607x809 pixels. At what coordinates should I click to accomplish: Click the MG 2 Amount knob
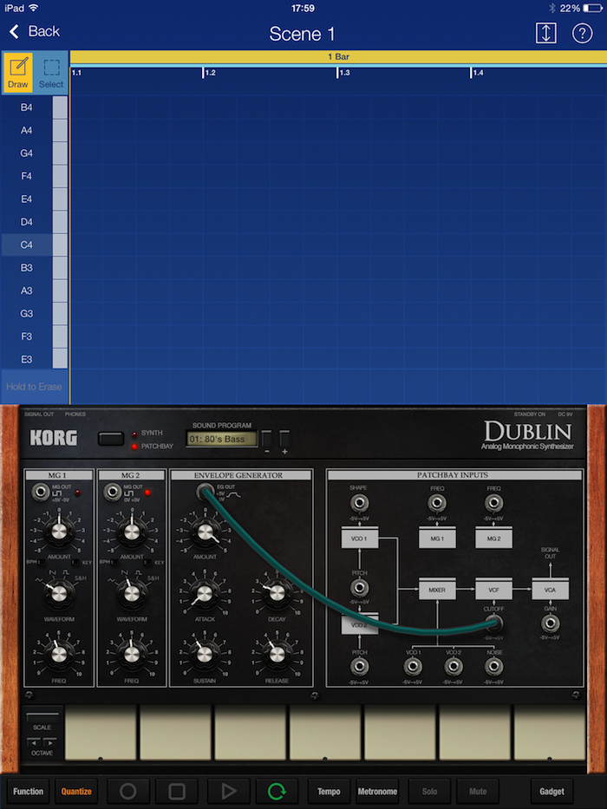132,532
